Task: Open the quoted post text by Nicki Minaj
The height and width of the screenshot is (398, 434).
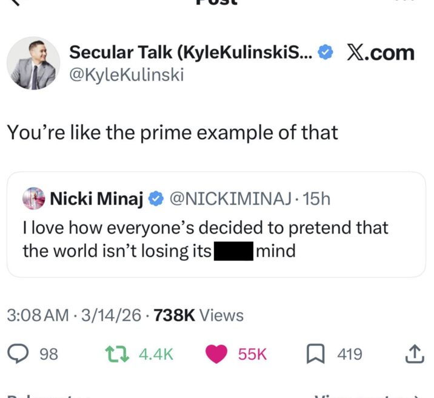Action: 206,239
